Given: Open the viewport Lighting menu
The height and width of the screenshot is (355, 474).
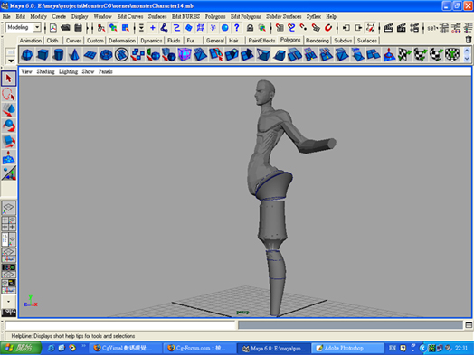Looking at the screenshot, I should (x=68, y=71).
